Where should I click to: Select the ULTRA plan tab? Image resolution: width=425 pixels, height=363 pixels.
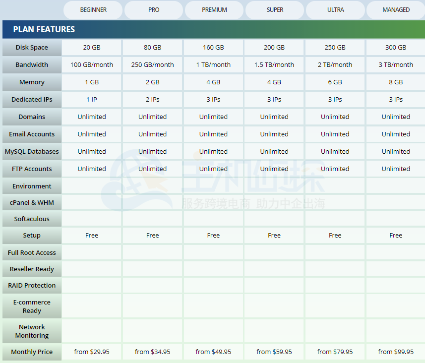click(335, 9)
